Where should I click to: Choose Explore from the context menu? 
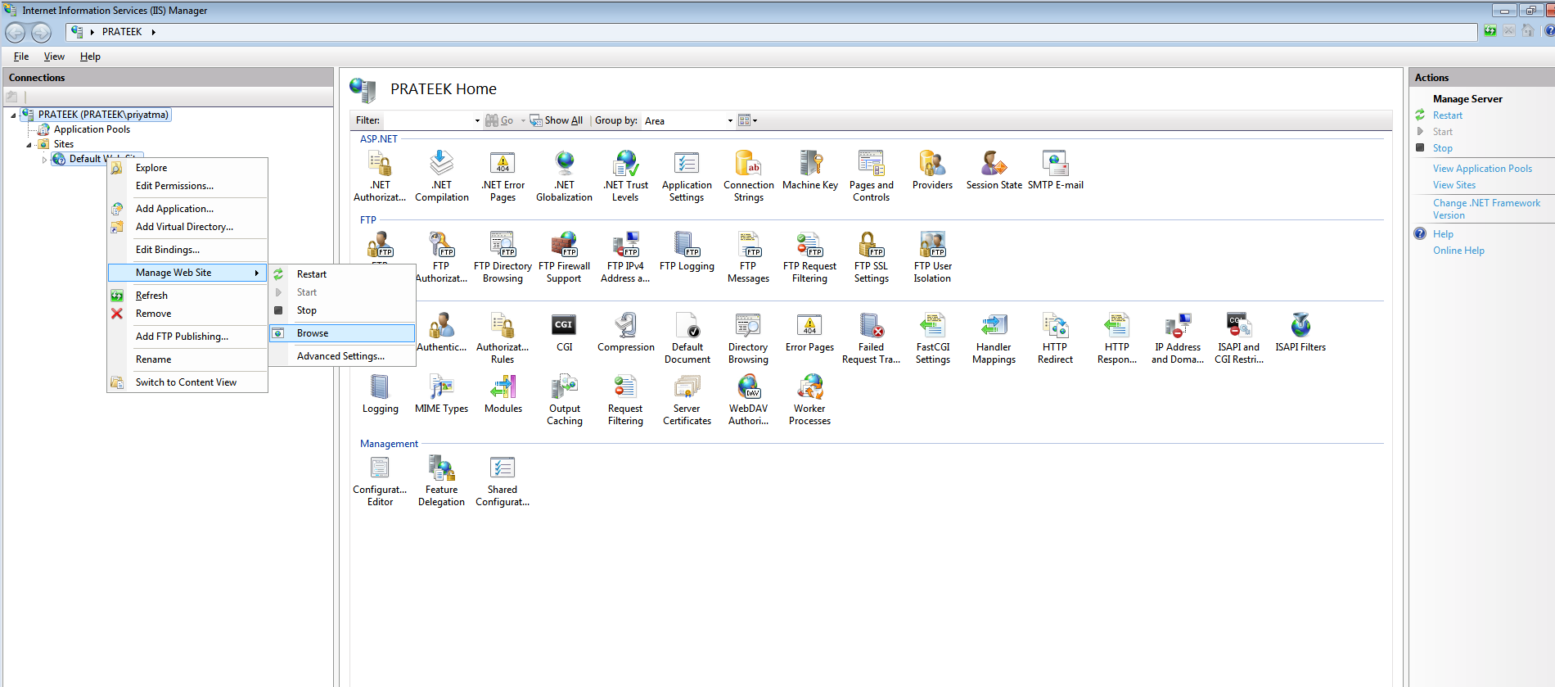coord(187,168)
